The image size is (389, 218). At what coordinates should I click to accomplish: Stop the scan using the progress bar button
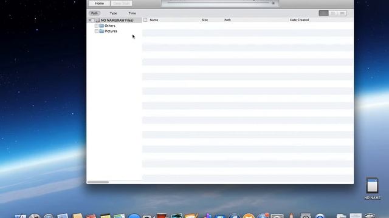pyautogui.click(x=273, y=3)
